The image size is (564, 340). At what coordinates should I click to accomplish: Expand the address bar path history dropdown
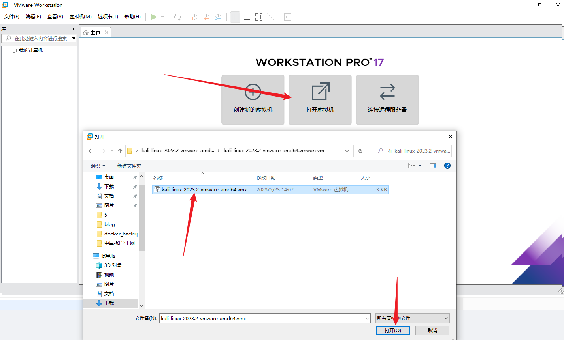(347, 151)
